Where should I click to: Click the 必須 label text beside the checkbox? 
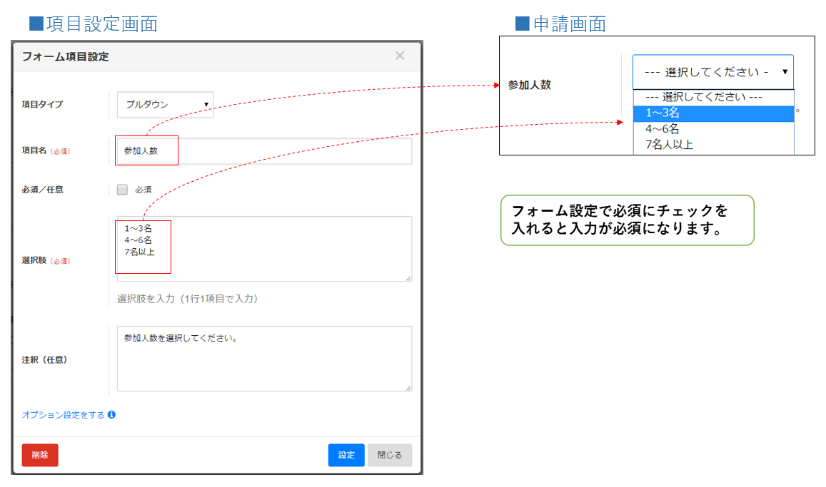point(143,190)
